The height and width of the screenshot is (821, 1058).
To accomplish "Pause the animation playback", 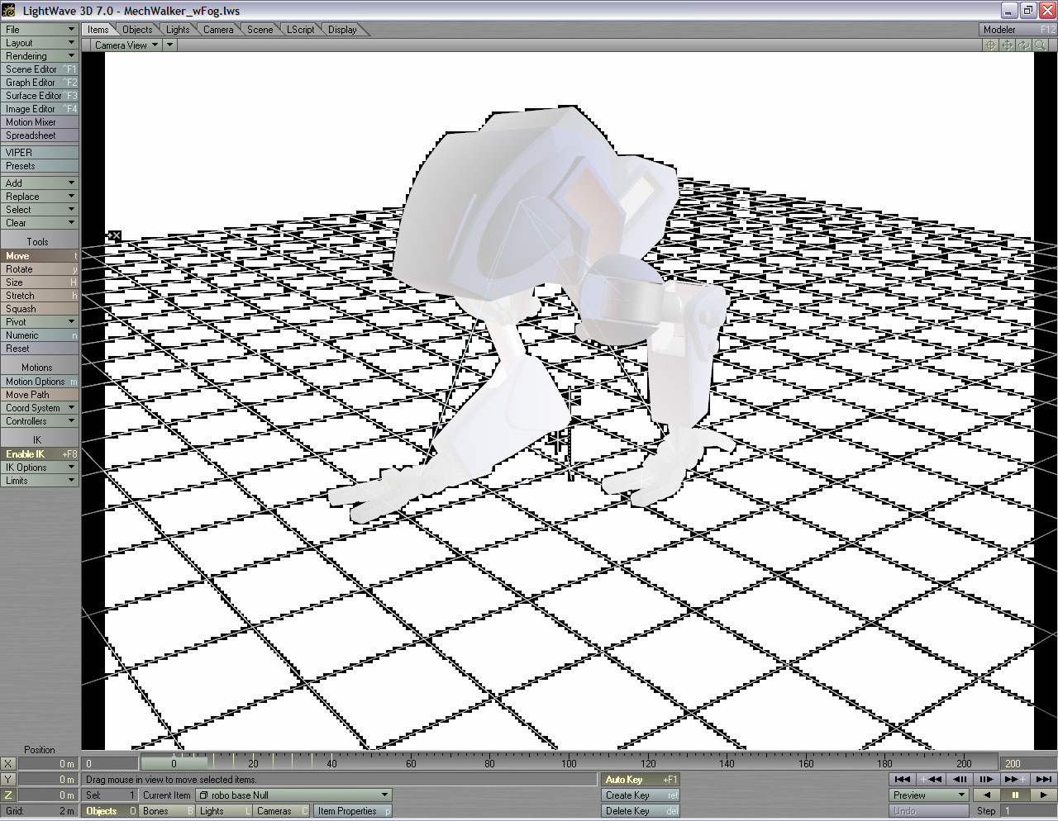I will pos(1015,795).
